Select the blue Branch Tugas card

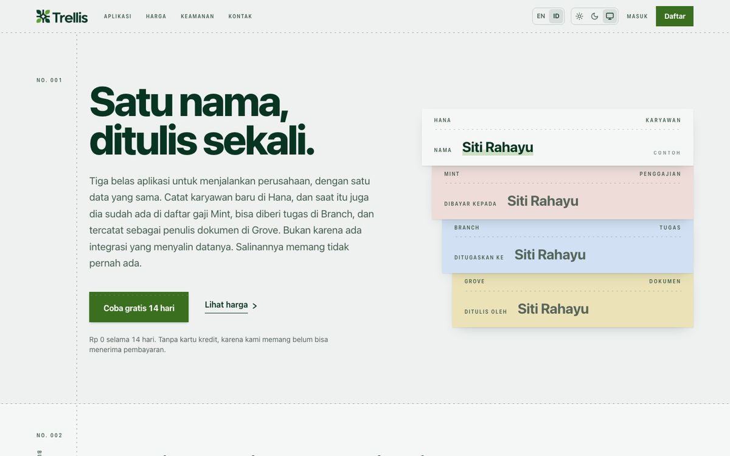click(x=568, y=246)
